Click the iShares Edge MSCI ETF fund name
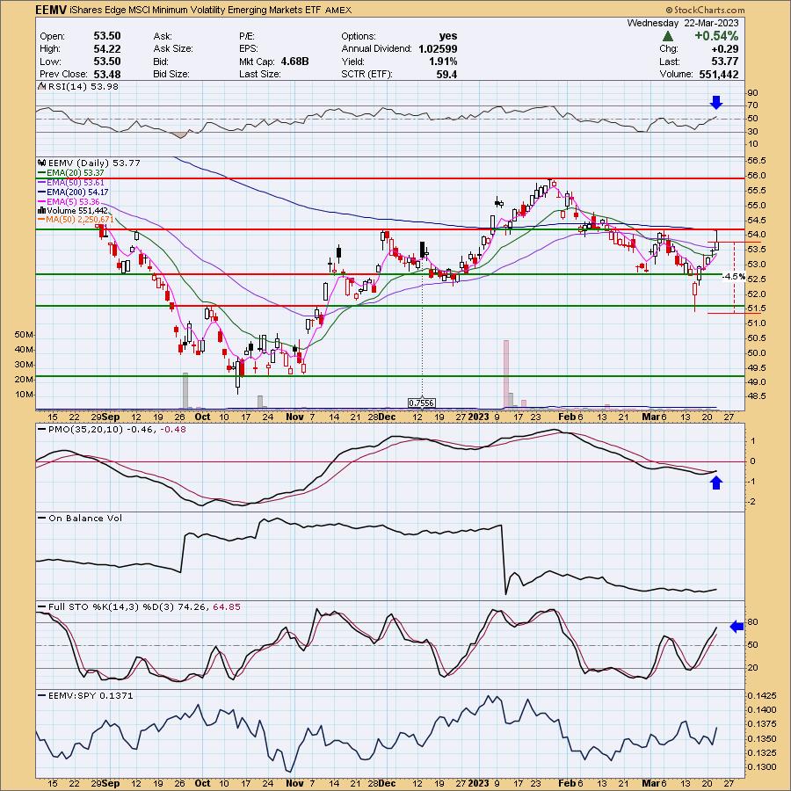Image resolution: width=791 pixels, height=791 pixels. [193, 10]
